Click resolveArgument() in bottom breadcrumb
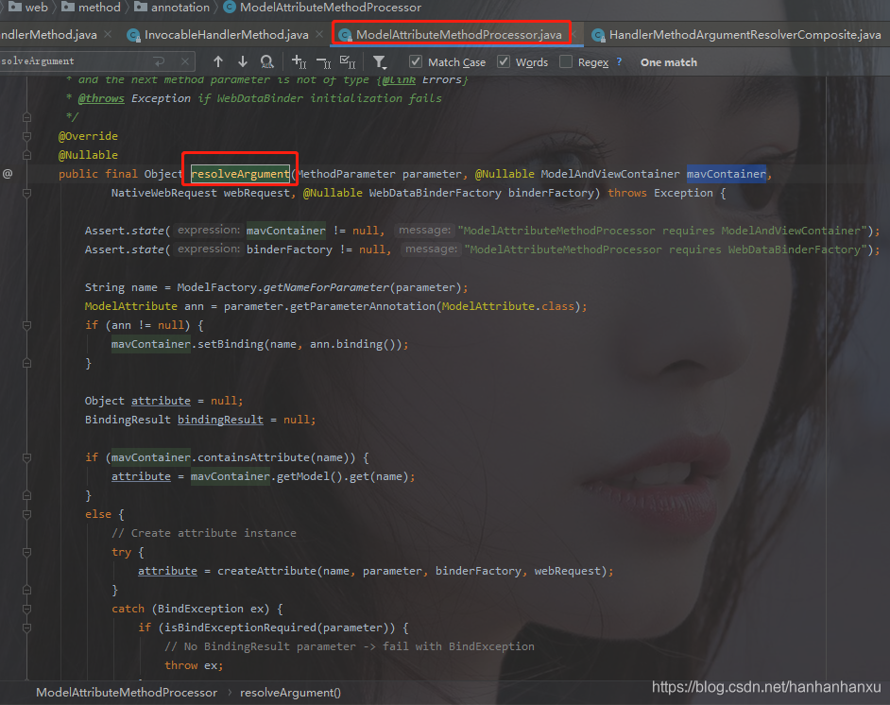Screen dimensions: 890x705 coord(290,693)
